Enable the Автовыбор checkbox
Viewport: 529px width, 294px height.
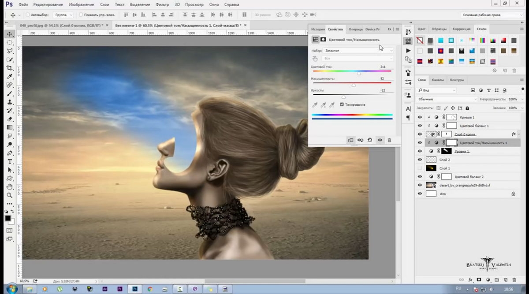pyautogui.click(x=28, y=15)
